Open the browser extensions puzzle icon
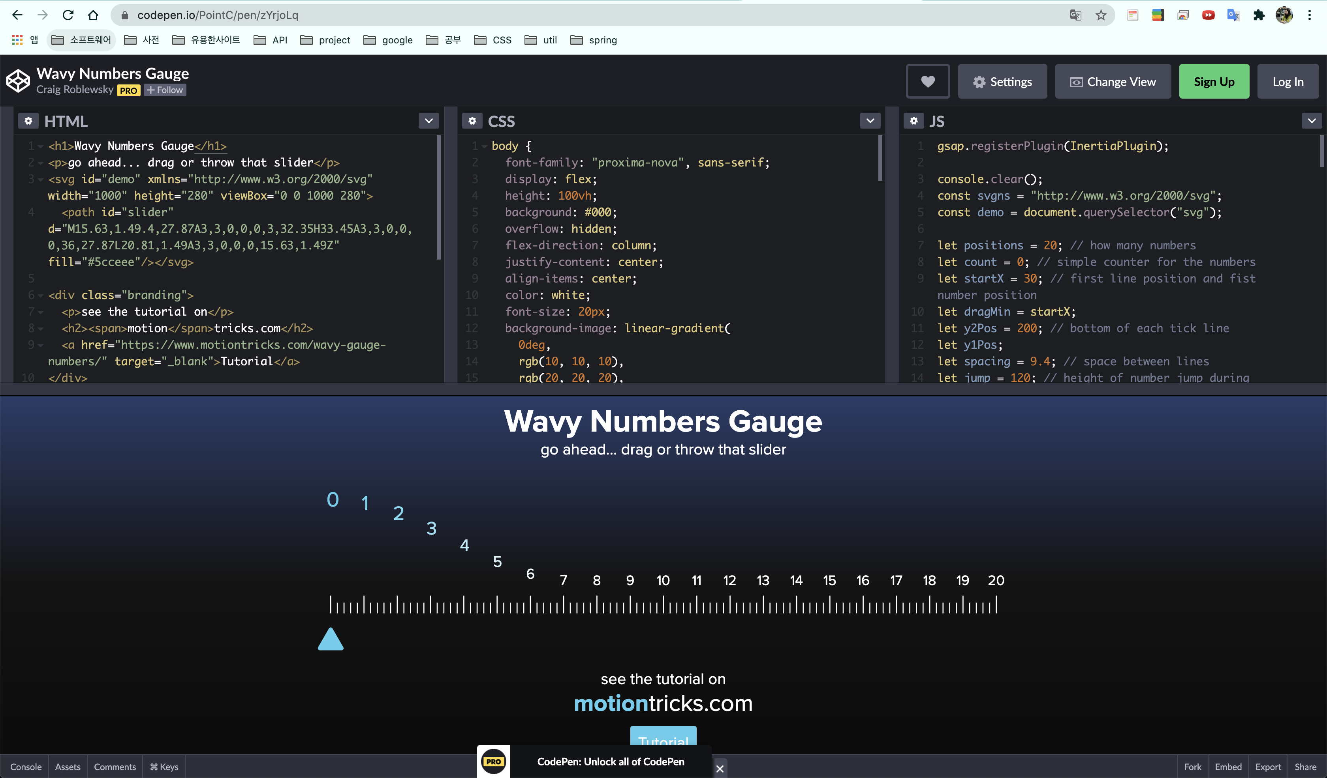Image resolution: width=1327 pixels, height=778 pixels. 1259,15
